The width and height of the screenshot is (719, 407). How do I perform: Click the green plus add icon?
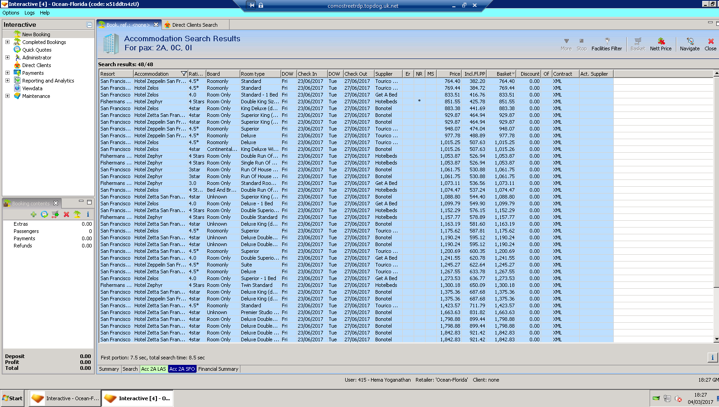(x=34, y=214)
